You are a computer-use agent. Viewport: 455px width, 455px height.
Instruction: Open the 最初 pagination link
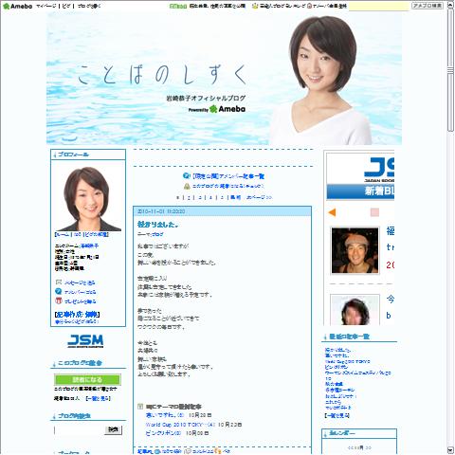coord(235,197)
